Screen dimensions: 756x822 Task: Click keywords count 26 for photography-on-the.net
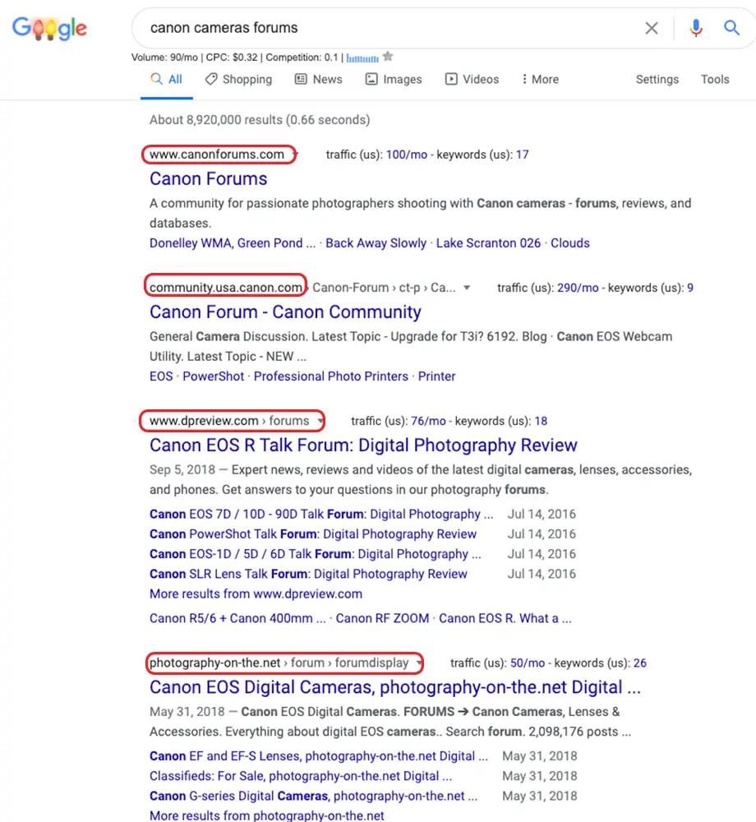click(x=640, y=663)
